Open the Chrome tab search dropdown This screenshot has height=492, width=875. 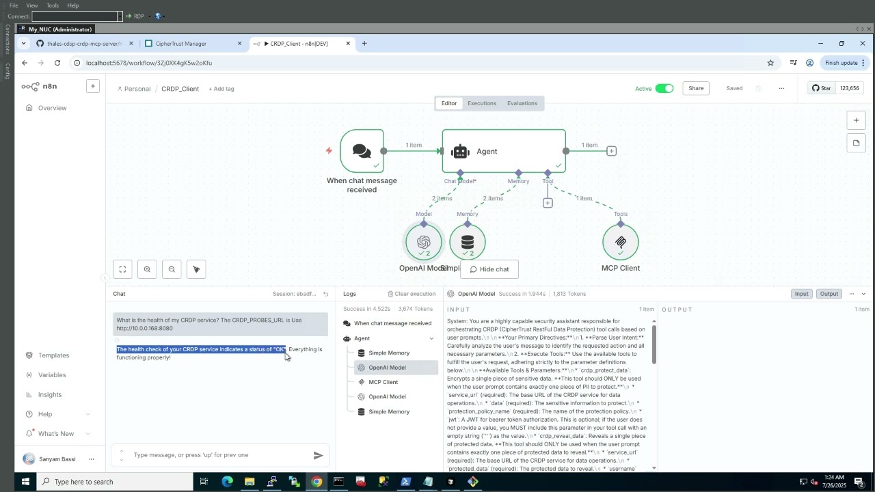coord(23,44)
